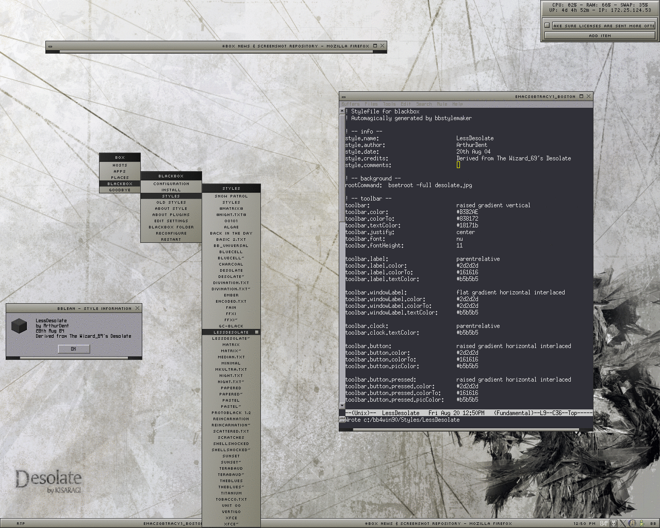Click the X tray icon in taskbar
This screenshot has height=528, width=660.
pyautogui.click(x=622, y=523)
